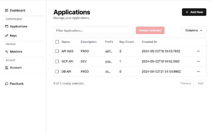Click the Account person icon

(6, 68)
